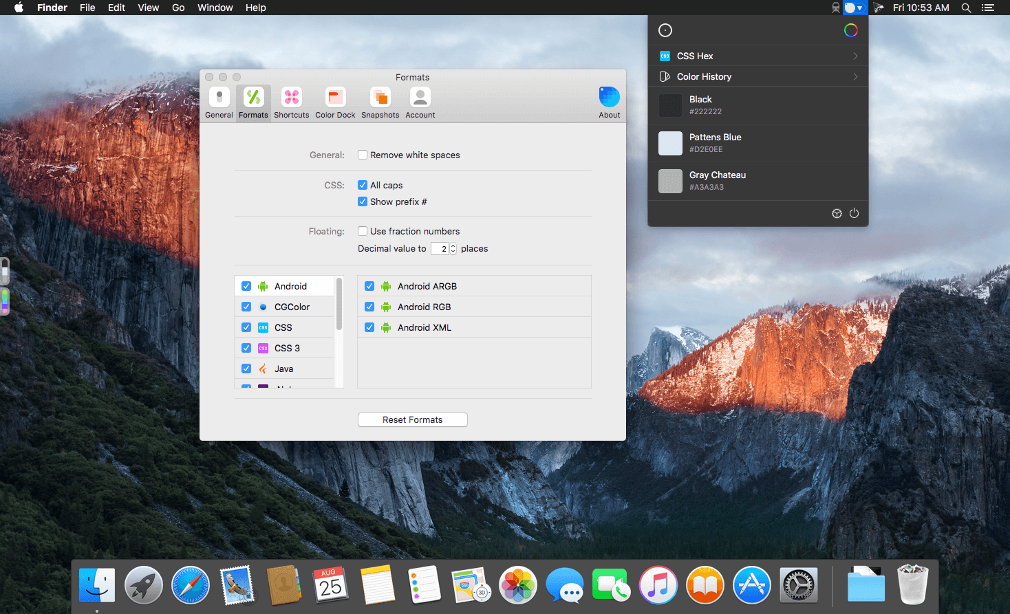1010x614 pixels.
Task: Click the color picker magnifier circle icon
Action: 665,30
